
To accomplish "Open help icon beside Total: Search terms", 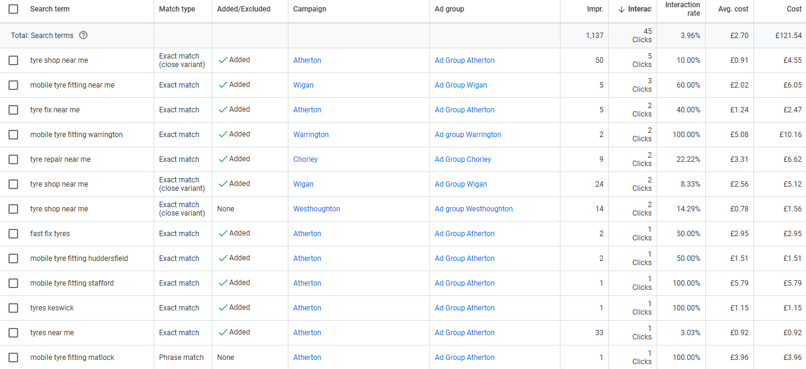I will (83, 35).
